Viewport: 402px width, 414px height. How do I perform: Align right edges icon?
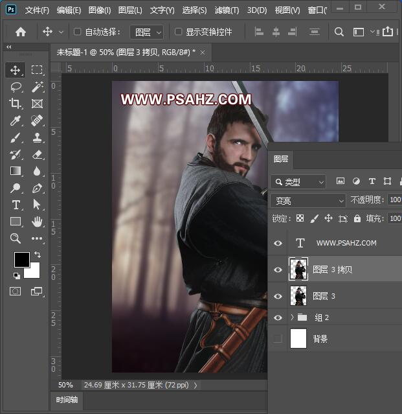click(x=292, y=32)
